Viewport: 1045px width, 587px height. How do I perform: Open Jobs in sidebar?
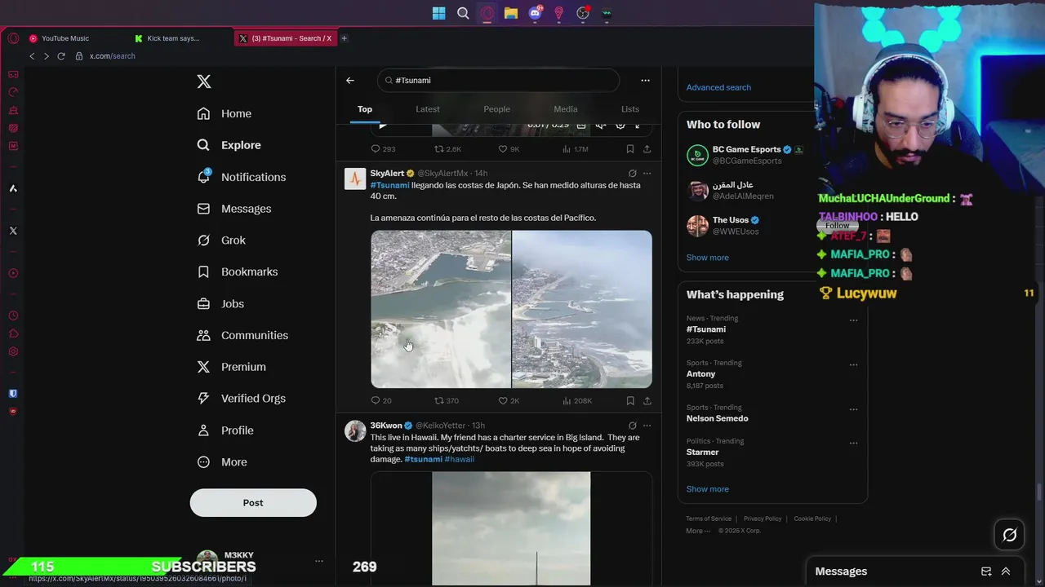tap(220, 303)
